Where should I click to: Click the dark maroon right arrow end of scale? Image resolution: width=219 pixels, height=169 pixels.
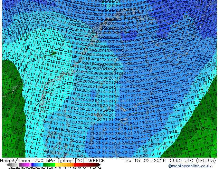[99, 165]
